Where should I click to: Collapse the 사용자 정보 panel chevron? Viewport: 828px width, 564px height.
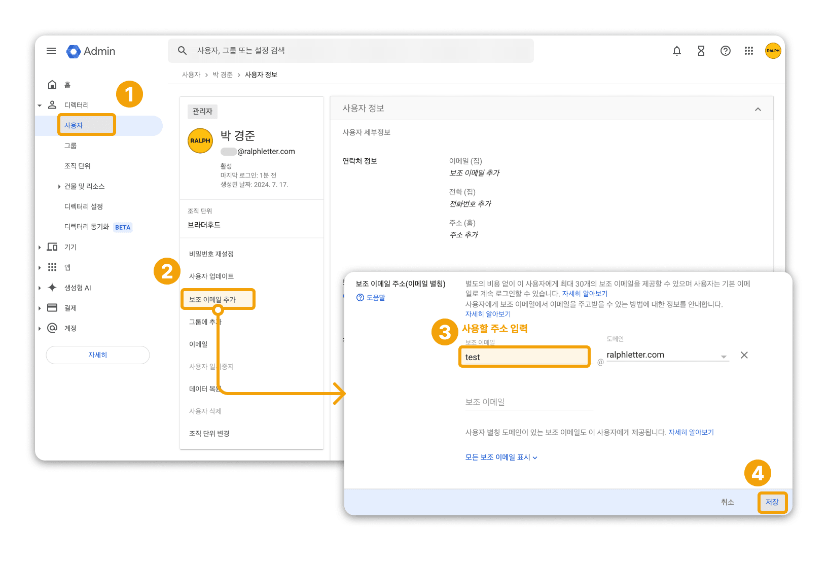point(758,109)
